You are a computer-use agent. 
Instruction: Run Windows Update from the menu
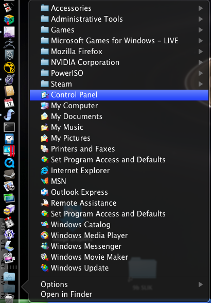[x=119, y=268]
